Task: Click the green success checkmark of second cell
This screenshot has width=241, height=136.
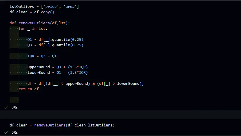Action: [6, 132]
